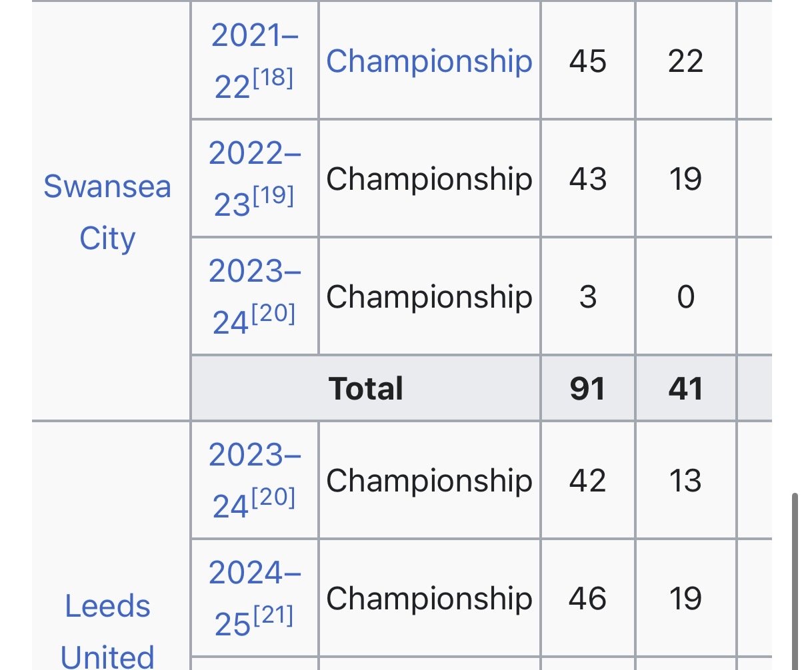Click the 22 goals cell
Screen dimensions: 804x670
tap(685, 61)
